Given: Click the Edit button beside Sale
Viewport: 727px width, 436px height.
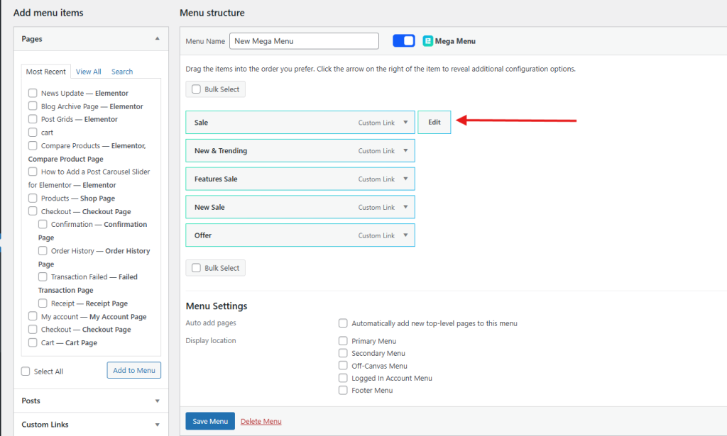Looking at the screenshot, I should tap(434, 122).
